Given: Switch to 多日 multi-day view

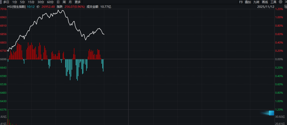Looking at the screenshot, I should [6, 2].
